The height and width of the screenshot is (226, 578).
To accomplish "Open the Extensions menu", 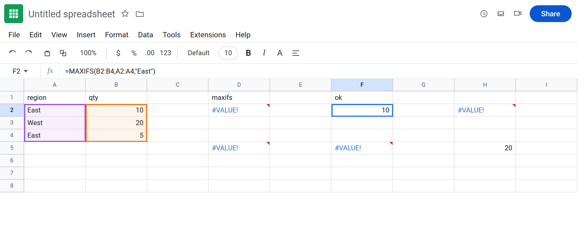I will (208, 35).
